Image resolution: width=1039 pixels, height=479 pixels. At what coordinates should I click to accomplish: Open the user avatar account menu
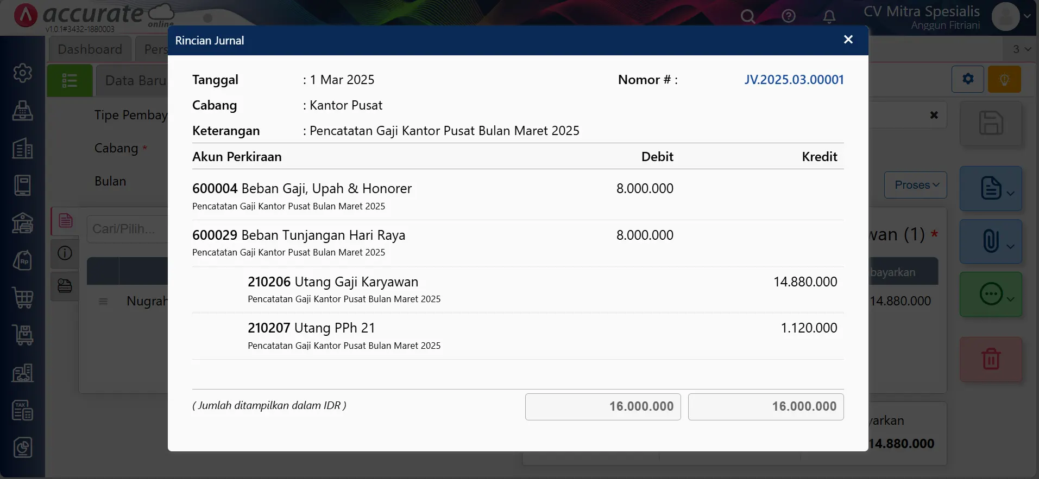[1011, 16]
